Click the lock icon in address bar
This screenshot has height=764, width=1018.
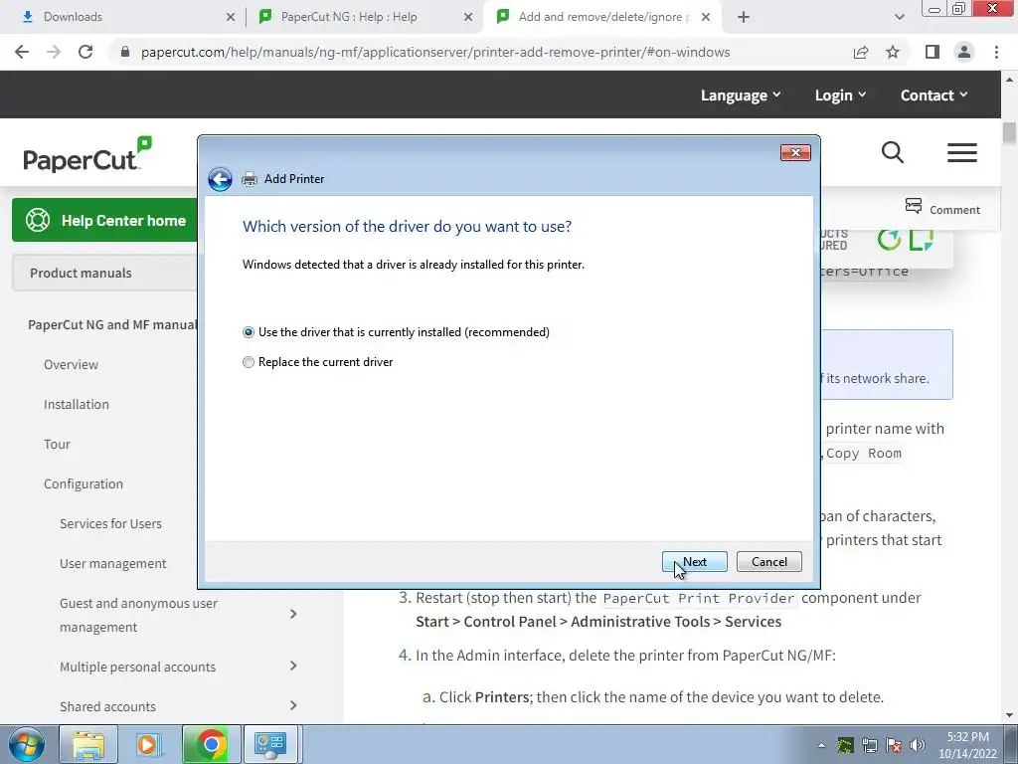[x=125, y=52]
